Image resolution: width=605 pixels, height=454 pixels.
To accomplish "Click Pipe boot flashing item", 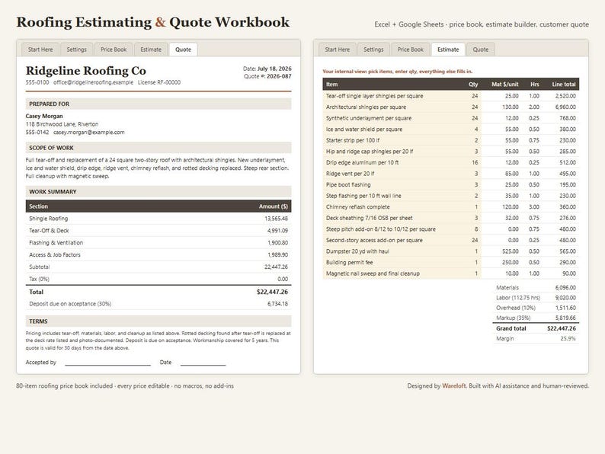I will pos(348,185).
